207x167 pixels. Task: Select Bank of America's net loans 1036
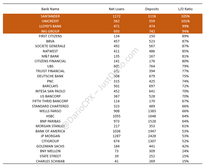tap(116, 131)
